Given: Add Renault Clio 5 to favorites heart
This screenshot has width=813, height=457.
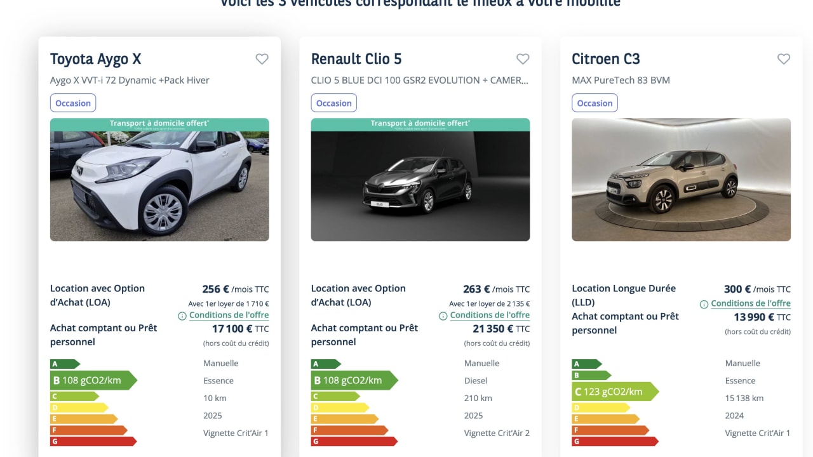Looking at the screenshot, I should 523,59.
